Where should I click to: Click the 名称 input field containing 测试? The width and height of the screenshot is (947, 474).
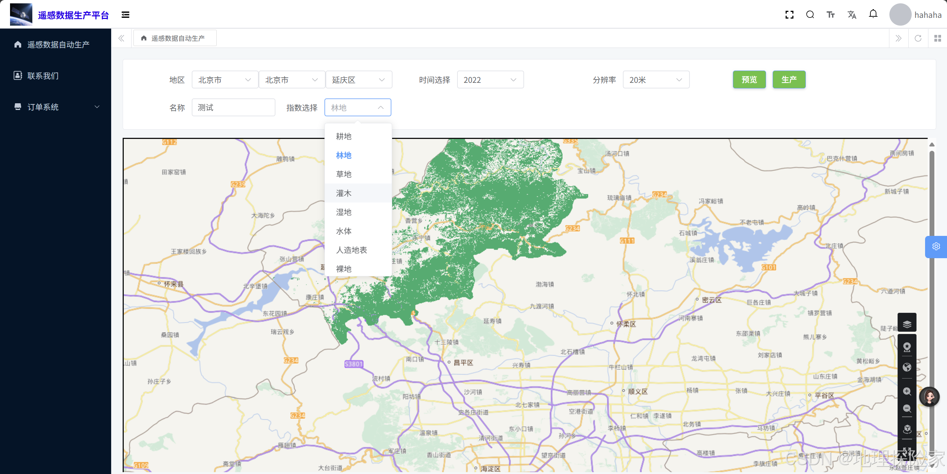(233, 108)
